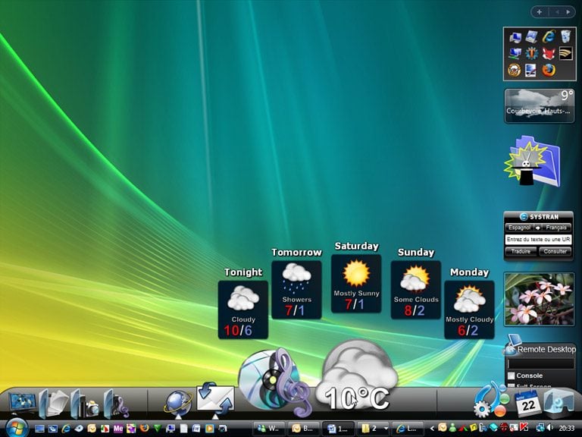Image resolution: width=582 pixels, height=437 pixels.
Task: Click the Systran text entry field
Action: [x=538, y=240]
